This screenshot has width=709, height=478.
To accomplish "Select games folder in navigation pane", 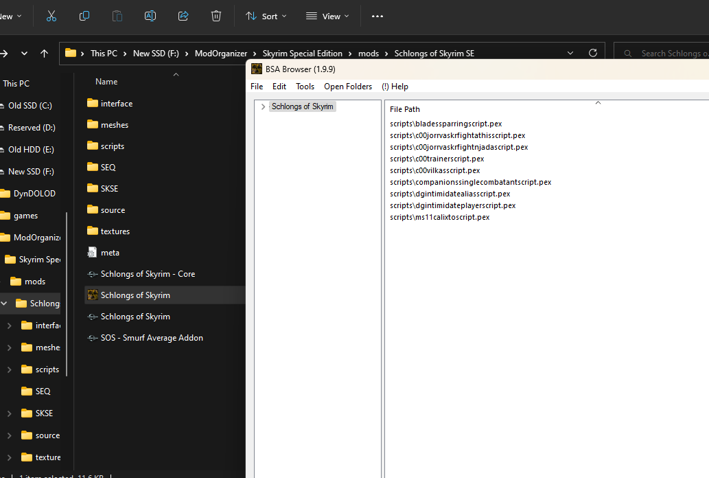I will point(25,216).
